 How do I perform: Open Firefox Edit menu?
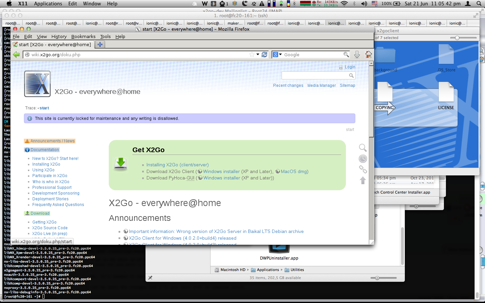point(28,36)
